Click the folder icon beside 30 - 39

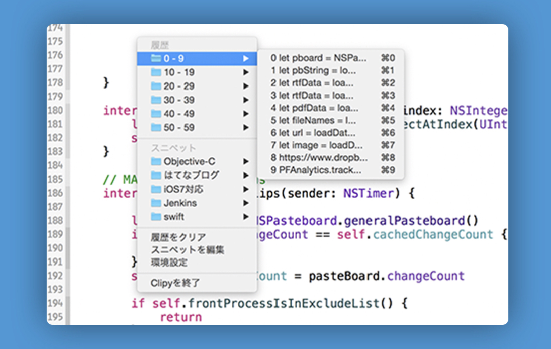click(x=156, y=100)
